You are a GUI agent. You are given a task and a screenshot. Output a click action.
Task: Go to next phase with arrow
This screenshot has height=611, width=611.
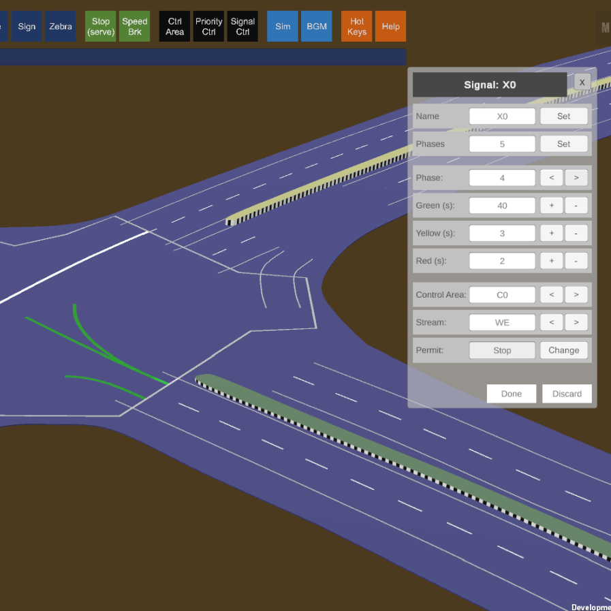click(576, 178)
